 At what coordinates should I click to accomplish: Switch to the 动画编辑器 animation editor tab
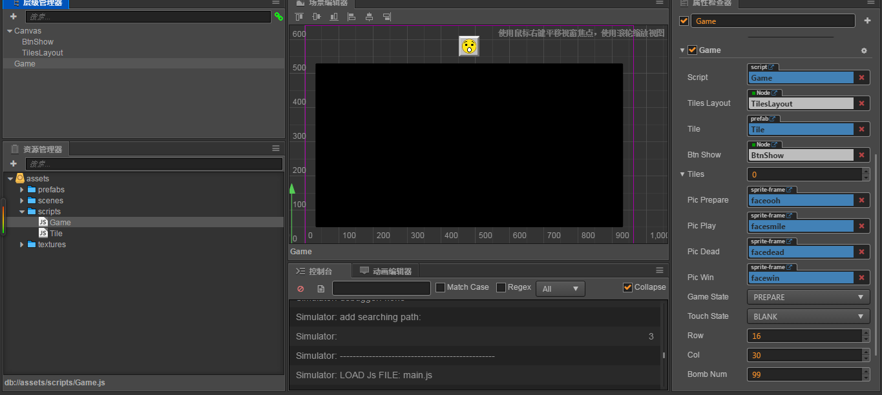click(386, 271)
